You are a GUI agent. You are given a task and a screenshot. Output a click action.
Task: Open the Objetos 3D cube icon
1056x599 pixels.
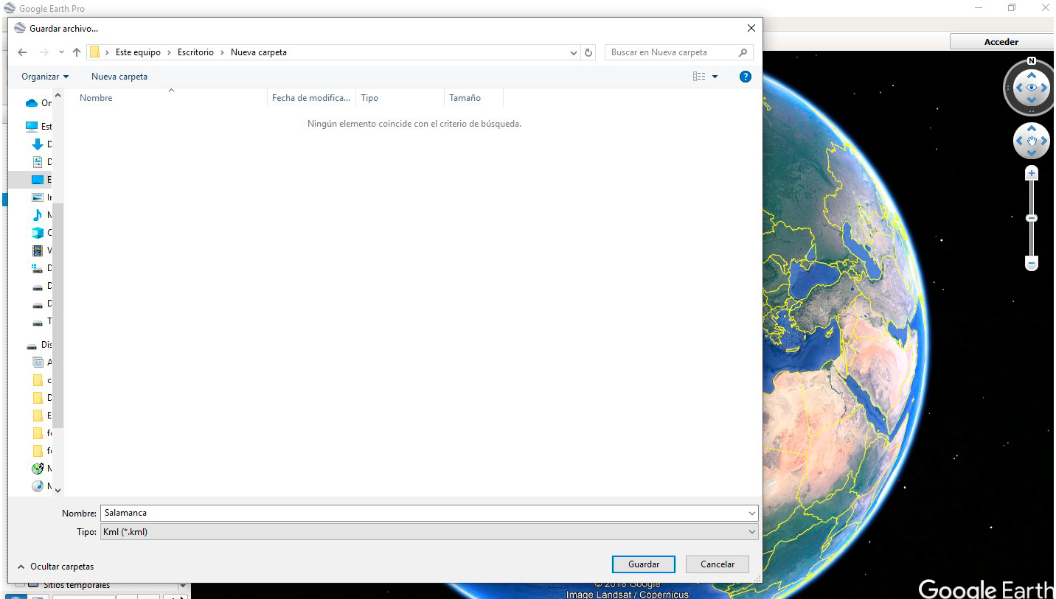[38, 233]
